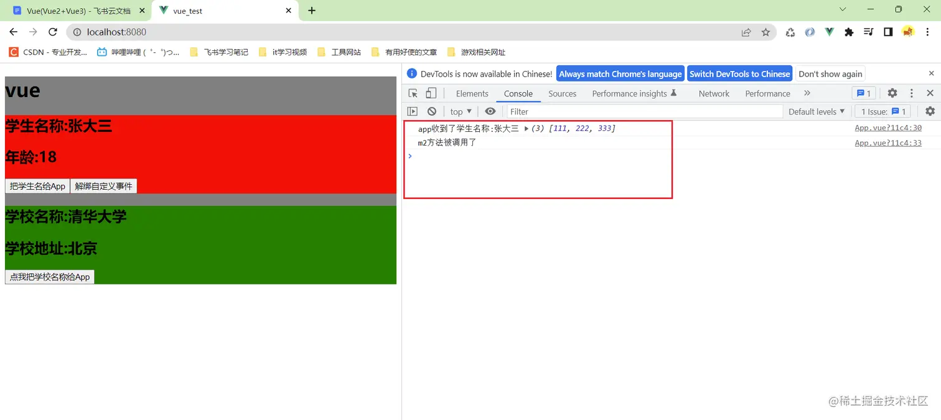Open the Default levels dropdown
Screen dimensions: 941x420
click(x=817, y=111)
